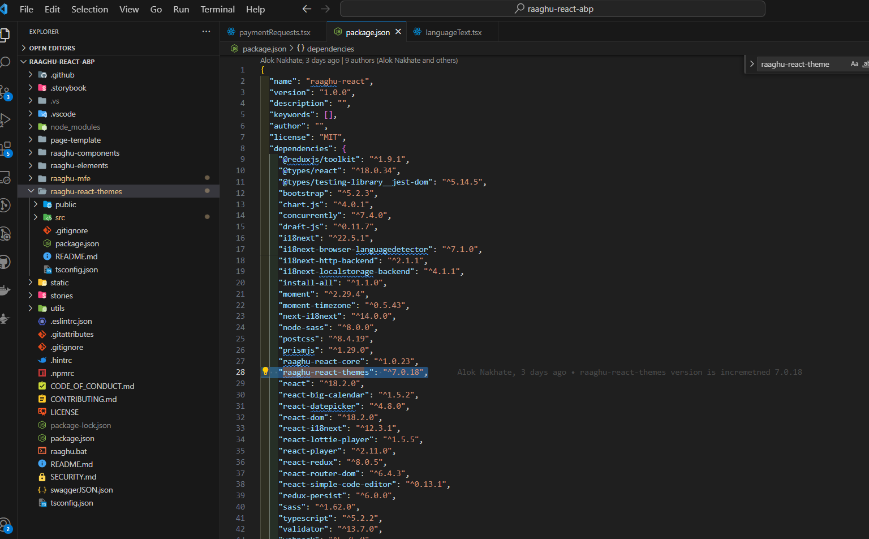
Task: Open the Selection menu
Action: pyautogui.click(x=89, y=9)
